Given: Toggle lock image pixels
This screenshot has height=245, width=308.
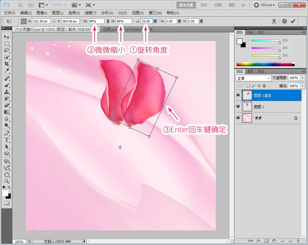Looking at the screenshot, I should [254, 86].
